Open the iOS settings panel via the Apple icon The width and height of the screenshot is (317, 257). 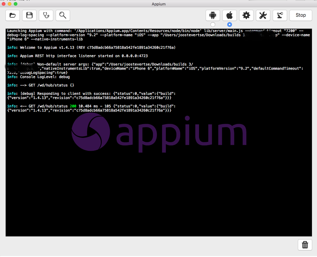pos(229,15)
